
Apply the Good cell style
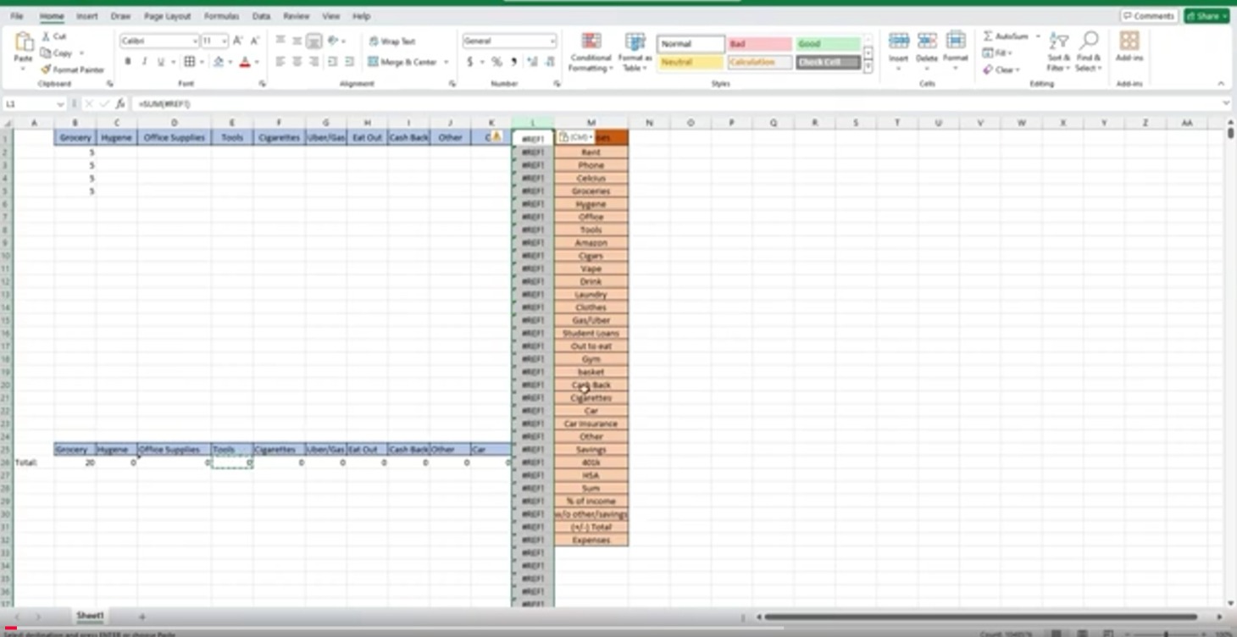coord(828,44)
